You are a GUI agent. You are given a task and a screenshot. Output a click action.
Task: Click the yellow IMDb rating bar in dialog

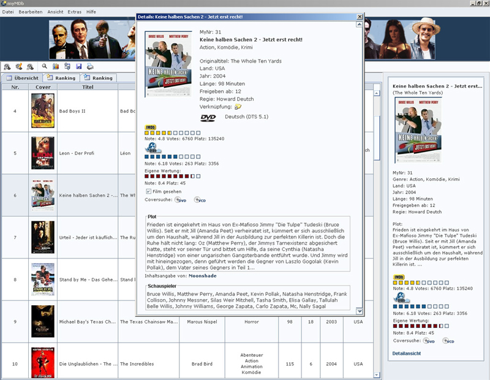[172, 133]
